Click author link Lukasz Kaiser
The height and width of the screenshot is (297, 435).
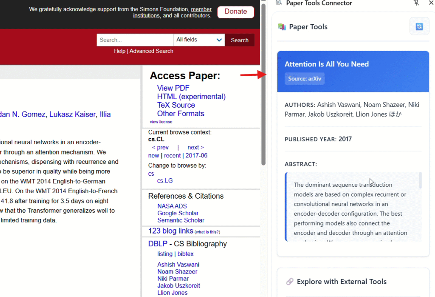(x=72, y=114)
